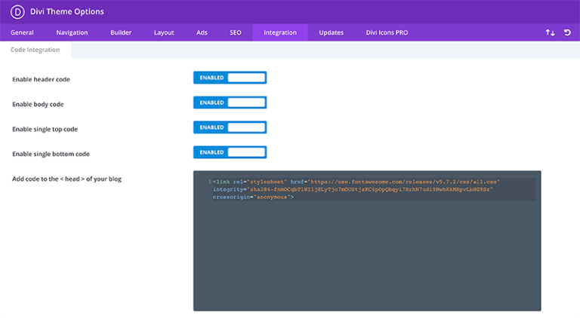The height and width of the screenshot is (318, 580).
Task: Turn off Enable single bottom code
Action: [230, 152]
